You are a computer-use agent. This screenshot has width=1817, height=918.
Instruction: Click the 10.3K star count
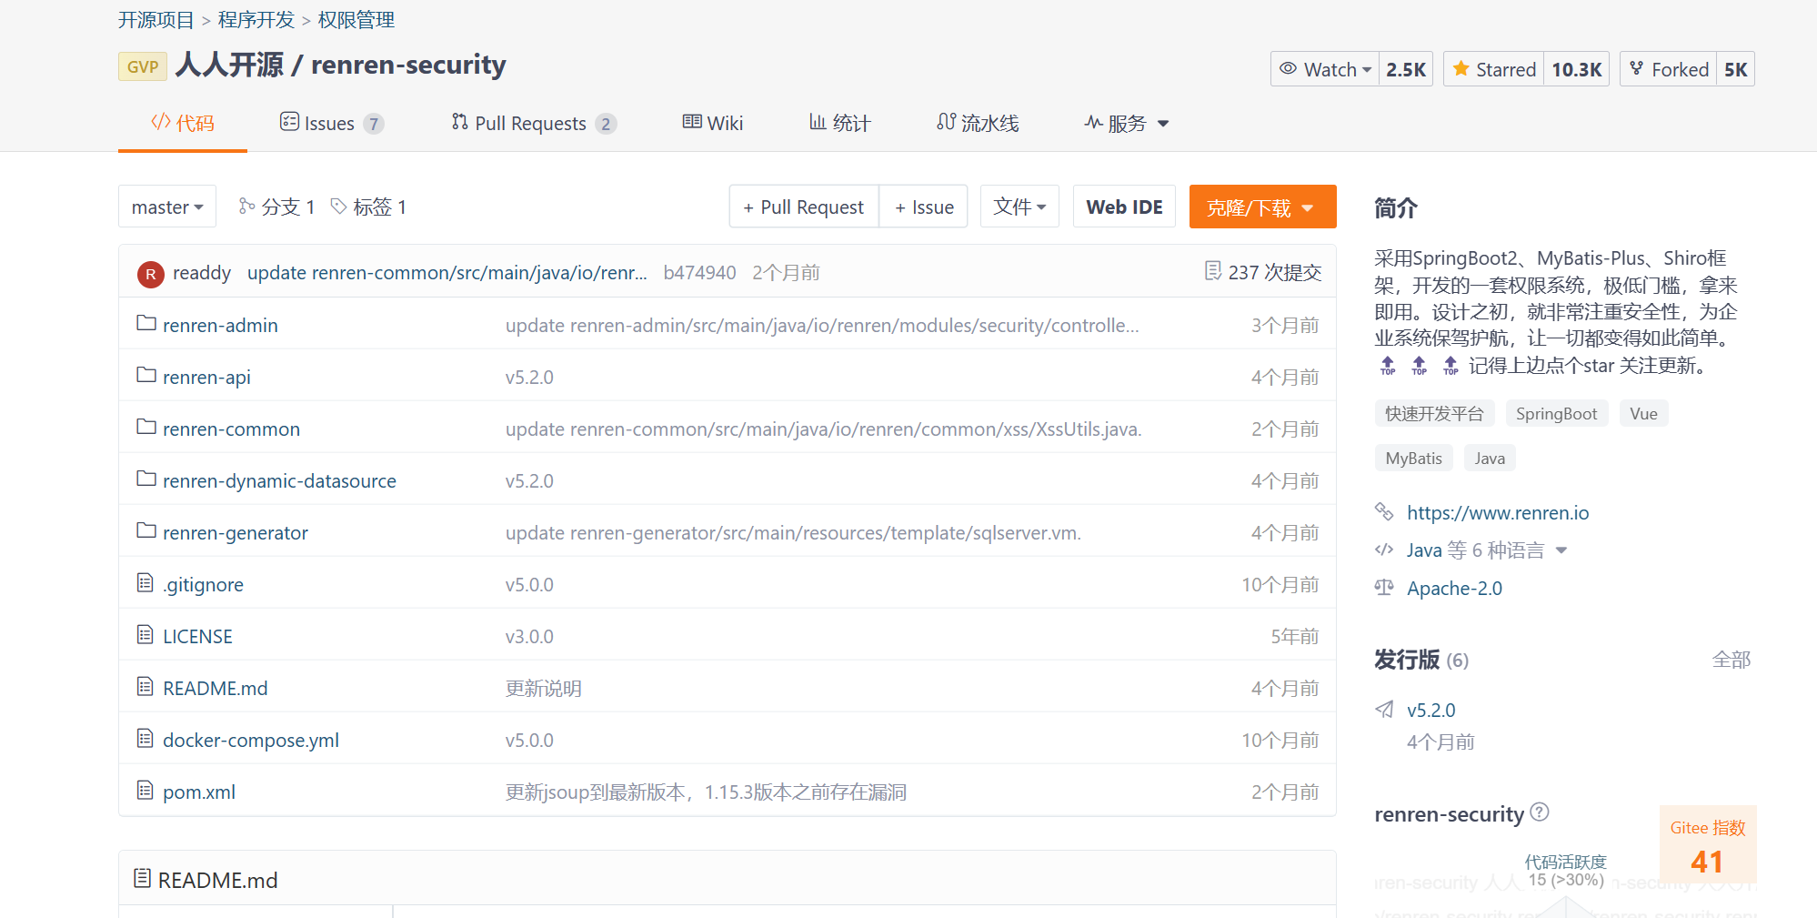pos(1576,69)
